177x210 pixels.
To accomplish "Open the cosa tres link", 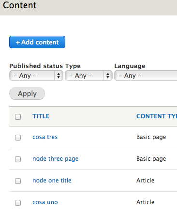I will click(x=45, y=137).
